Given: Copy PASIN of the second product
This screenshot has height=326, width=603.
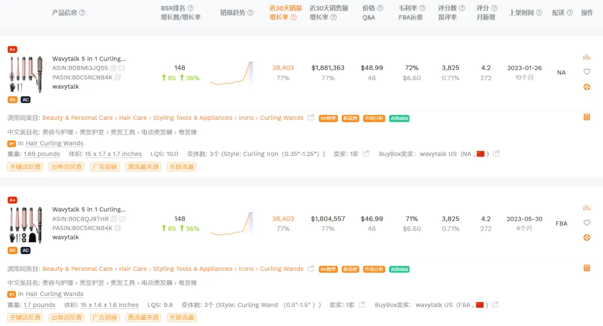Looking at the screenshot, I should coord(118,228).
